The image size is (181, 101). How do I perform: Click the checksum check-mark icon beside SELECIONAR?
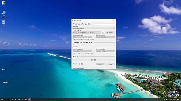click(103, 33)
